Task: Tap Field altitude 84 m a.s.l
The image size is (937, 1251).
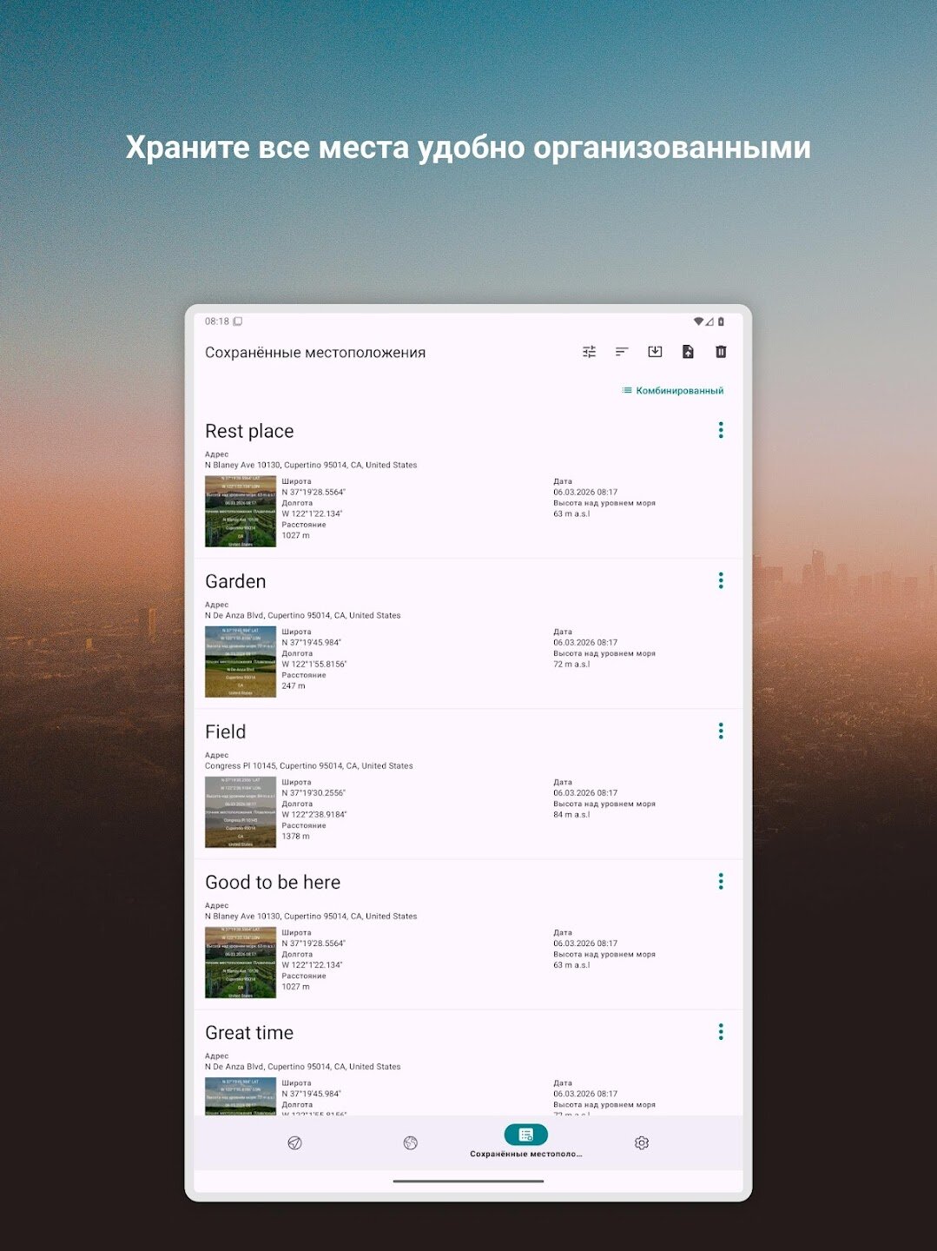Action: (571, 814)
